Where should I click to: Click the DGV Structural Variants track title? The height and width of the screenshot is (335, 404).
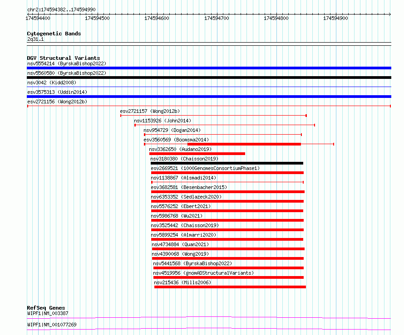64,58
